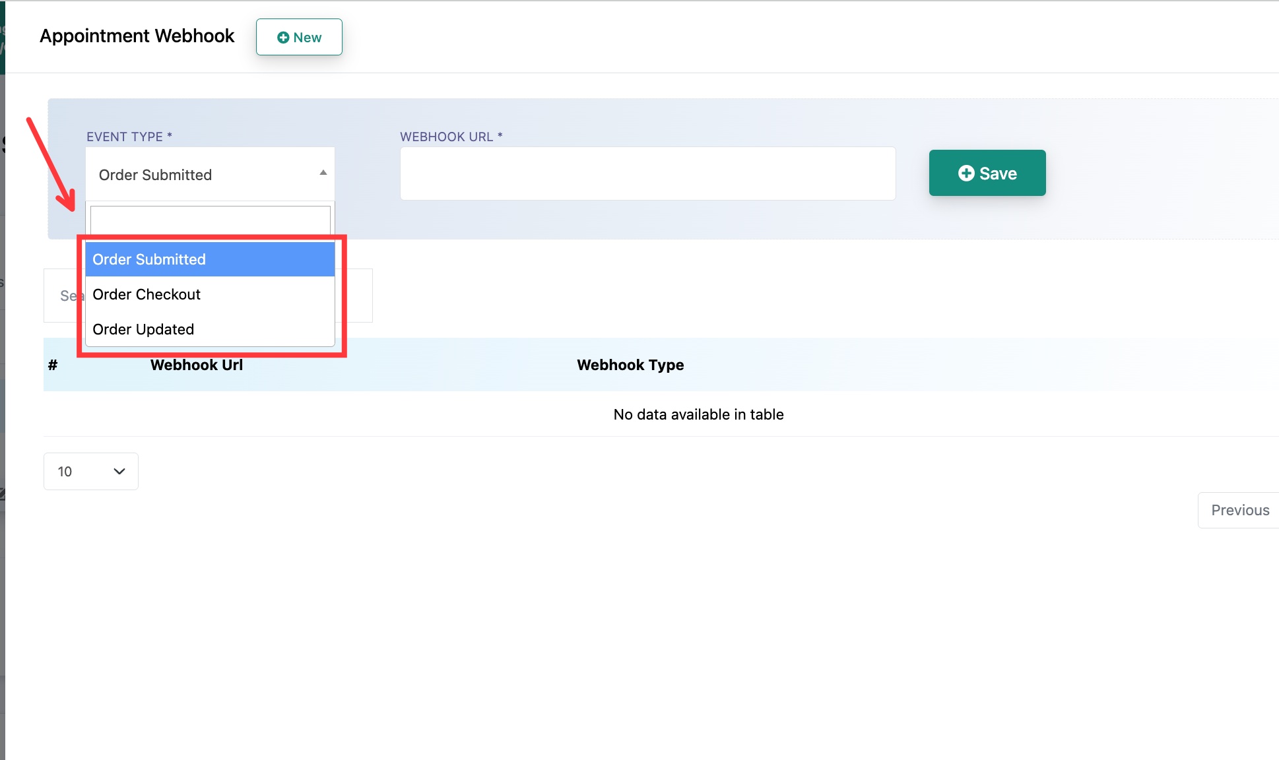Focus the Webhook URL input field
Viewport: 1279px width, 760px height.
click(x=647, y=174)
